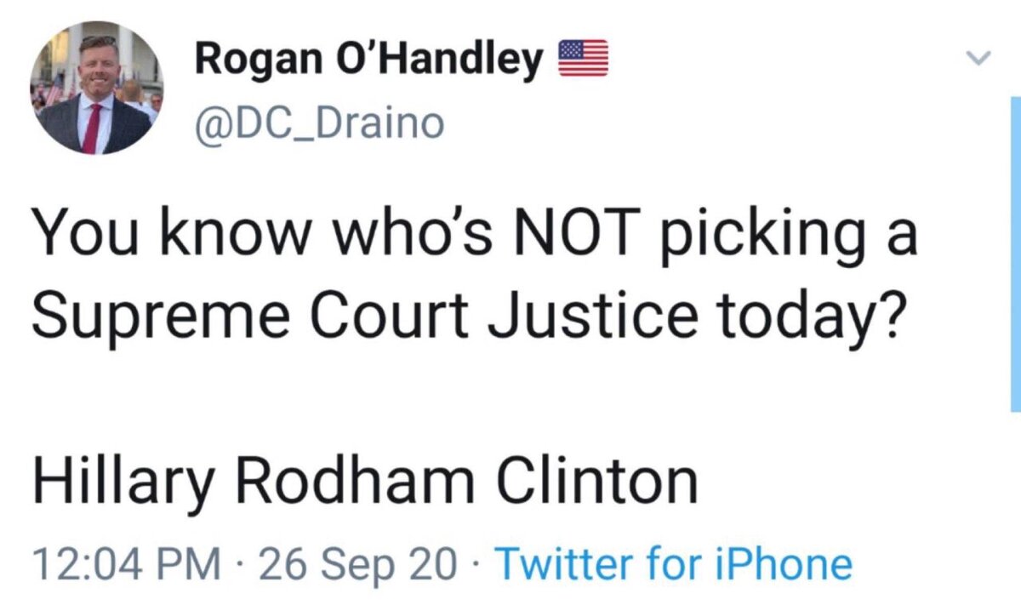Click the word "Clinton" in the tweet
The image size is (1021, 605).
coord(596,481)
